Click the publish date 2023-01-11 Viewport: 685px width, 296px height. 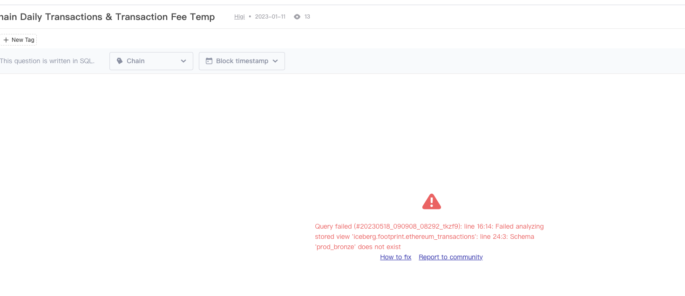click(x=270, y=16)
